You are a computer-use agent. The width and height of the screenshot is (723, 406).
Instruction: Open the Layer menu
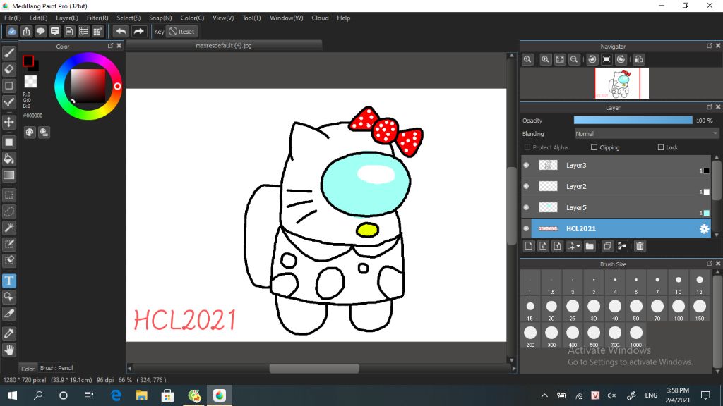point(67,18)
